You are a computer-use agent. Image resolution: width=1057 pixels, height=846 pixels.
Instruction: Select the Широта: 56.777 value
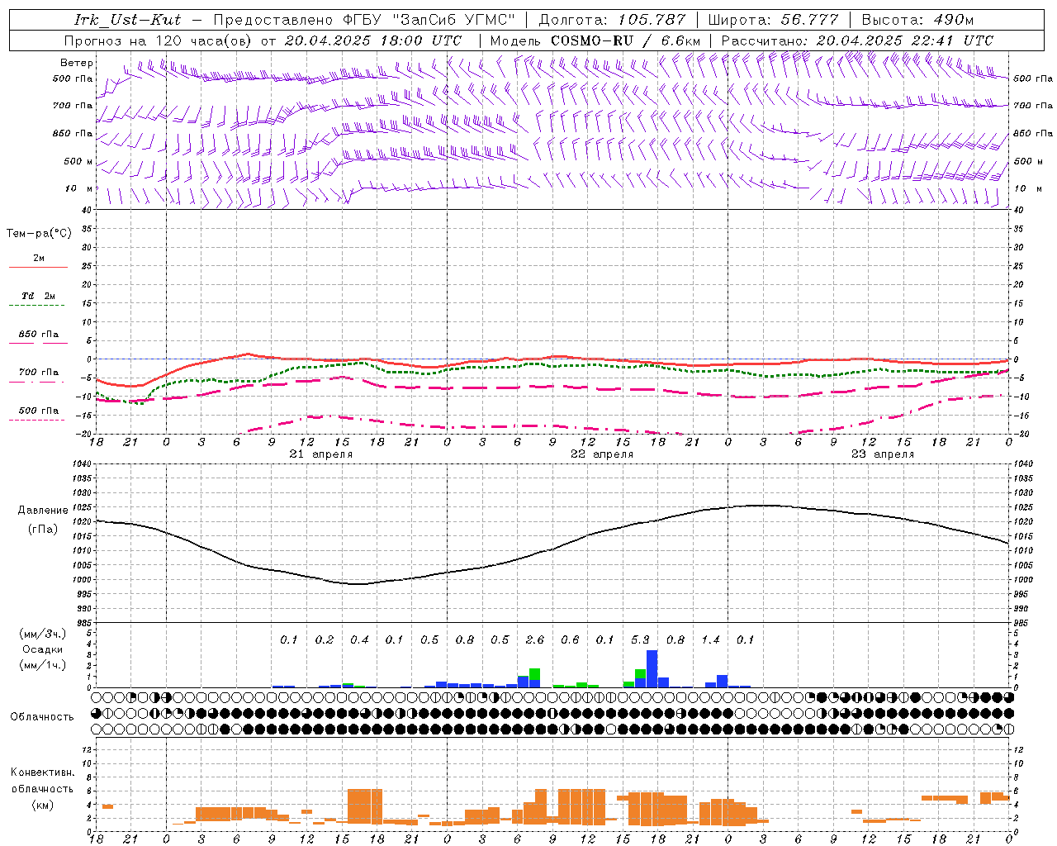pos(773,20)
